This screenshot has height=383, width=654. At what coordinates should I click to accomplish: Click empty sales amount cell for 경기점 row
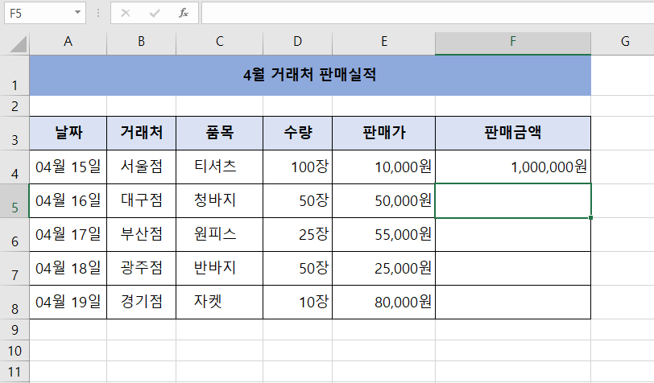tap(513, 303)
